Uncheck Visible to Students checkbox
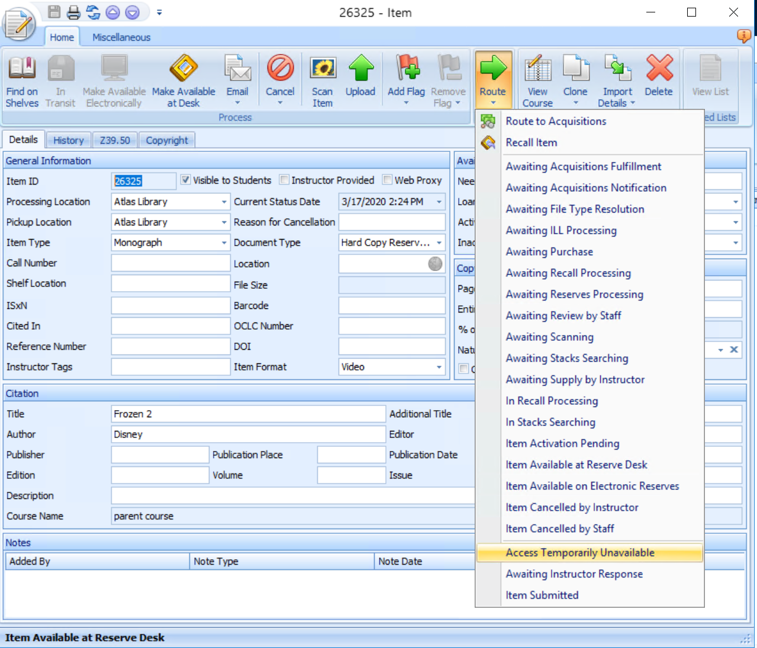The image size is (757, 648). point(186,180)
